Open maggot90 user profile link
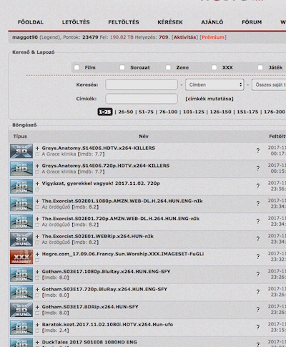 [25, 37]
